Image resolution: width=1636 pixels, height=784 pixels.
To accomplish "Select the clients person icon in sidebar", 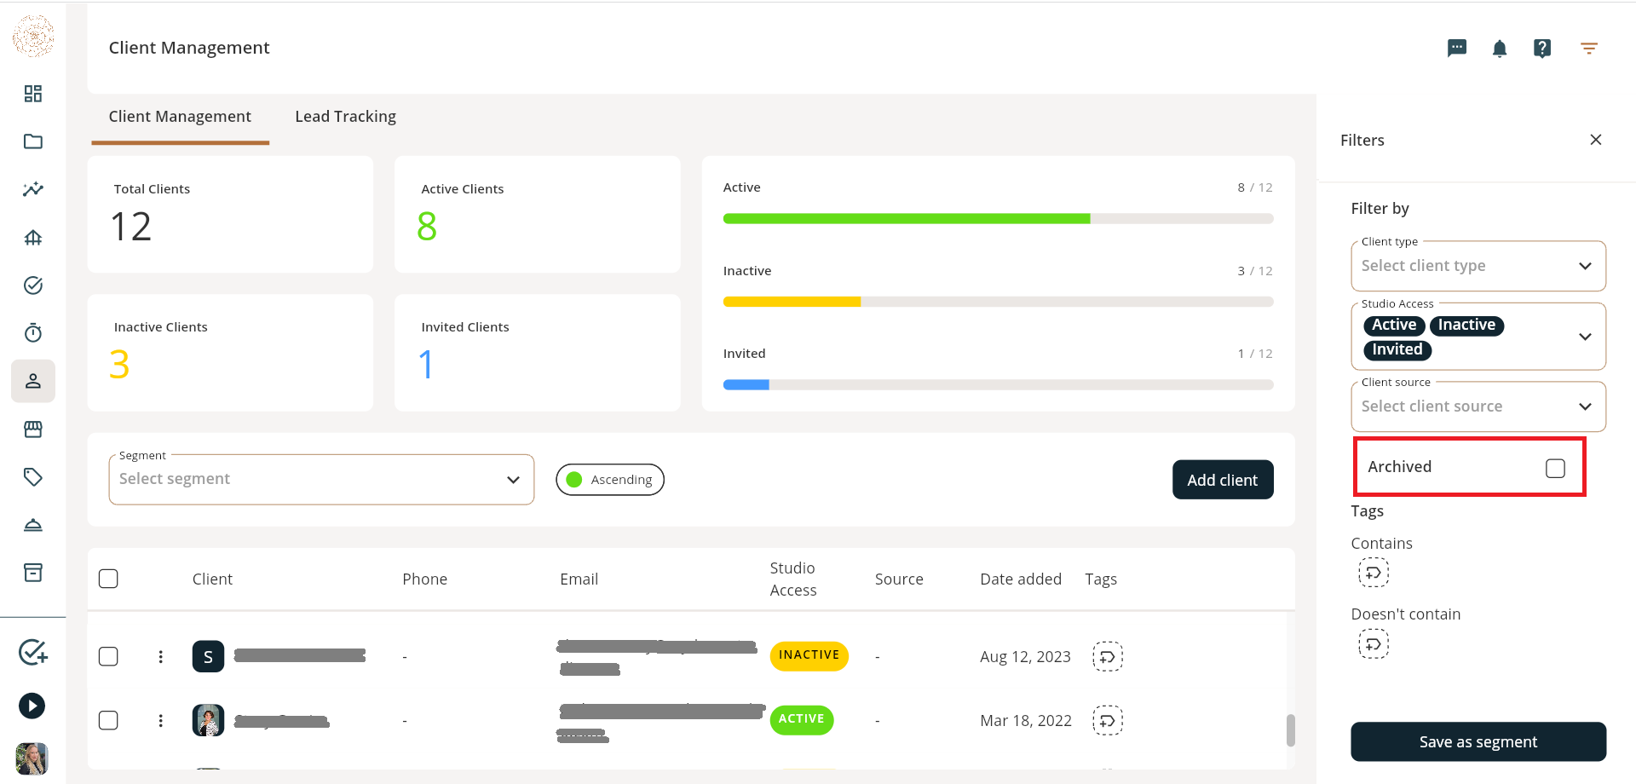I will pos(33,381).
